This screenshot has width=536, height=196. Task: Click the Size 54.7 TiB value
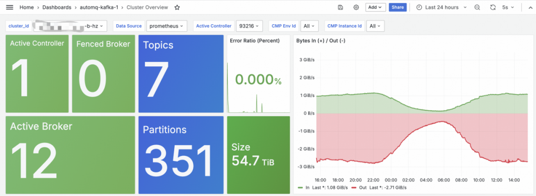(x=253, y=160)
